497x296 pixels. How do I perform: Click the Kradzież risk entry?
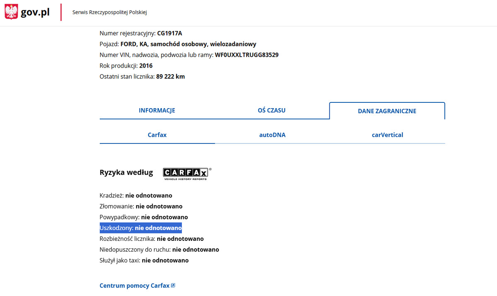(135, 195)
